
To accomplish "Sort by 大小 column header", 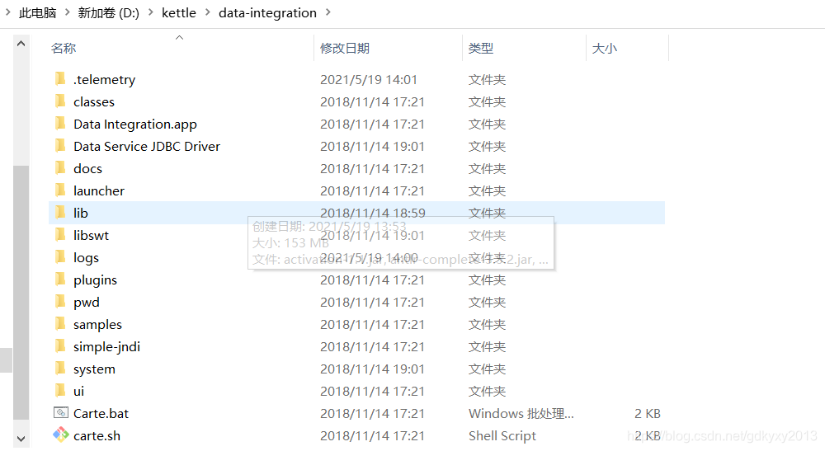I will pos(605,49).
